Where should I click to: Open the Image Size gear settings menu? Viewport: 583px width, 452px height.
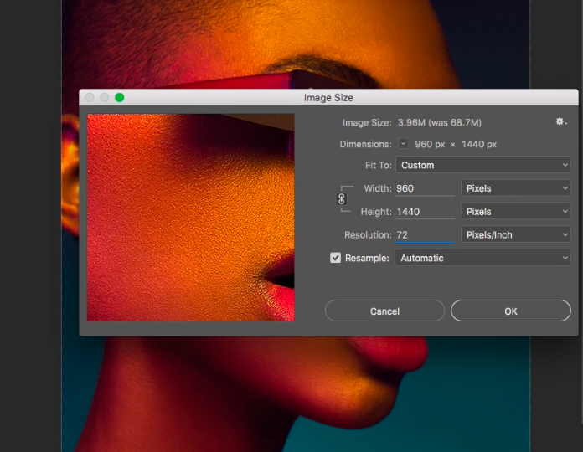pyautogui.click(x=560, y=121)
